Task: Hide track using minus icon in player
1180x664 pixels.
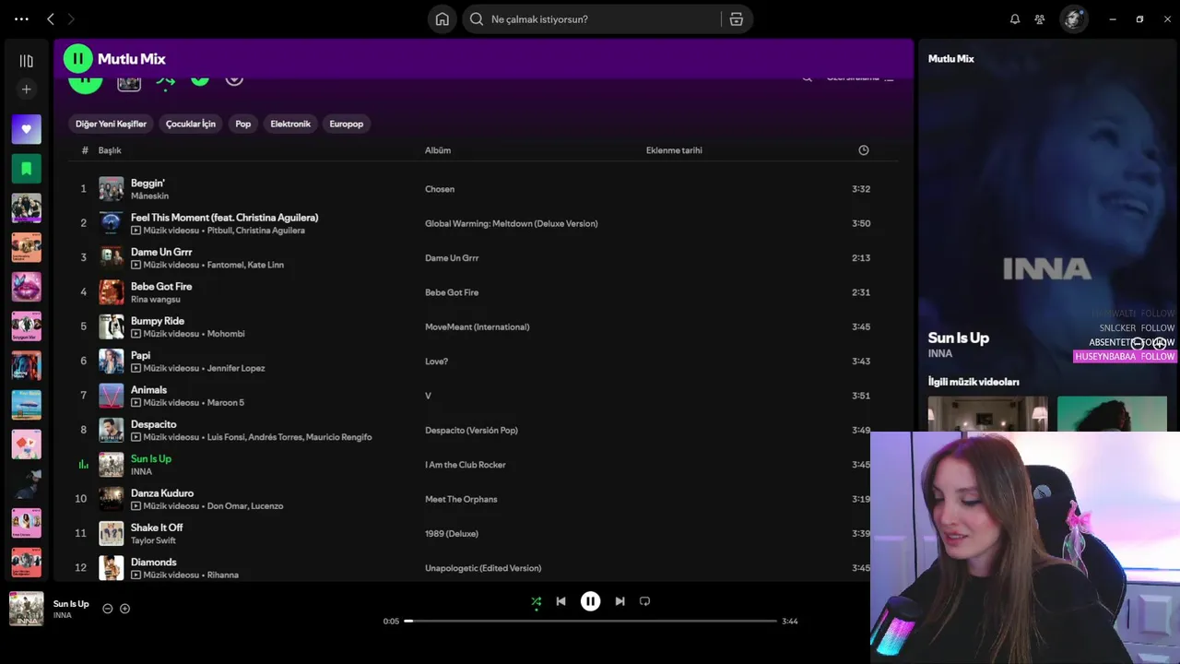Action: (107, 609)
